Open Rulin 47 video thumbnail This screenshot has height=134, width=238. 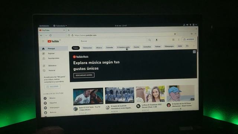tap(88, 97)
